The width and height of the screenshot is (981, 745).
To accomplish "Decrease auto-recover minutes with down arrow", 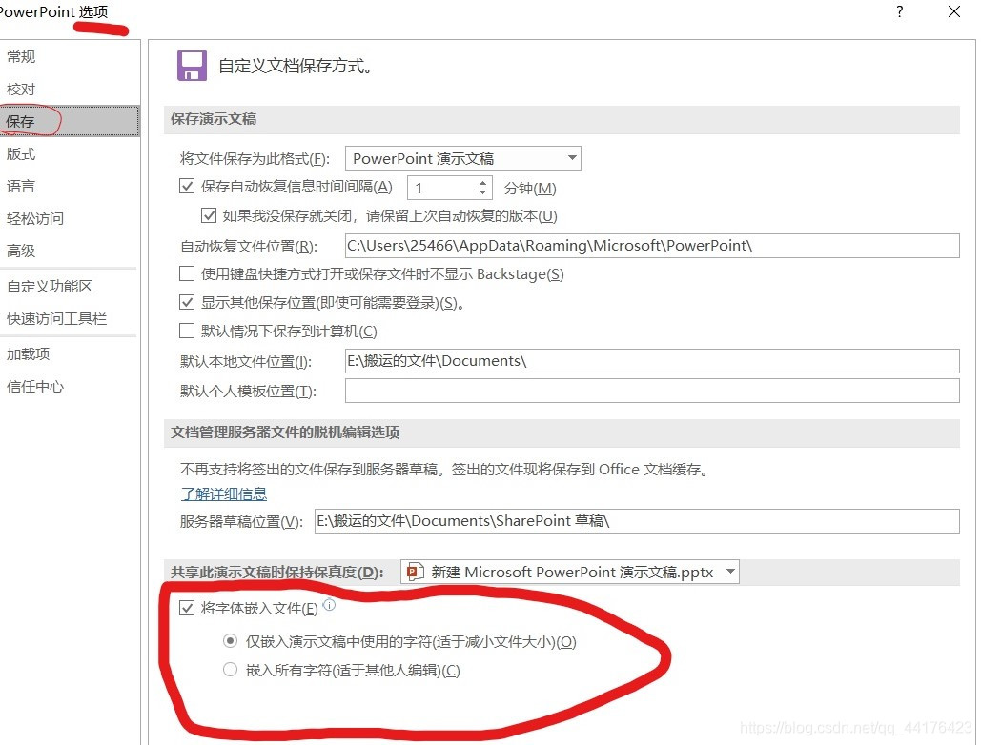I will [x=482, y=191].
